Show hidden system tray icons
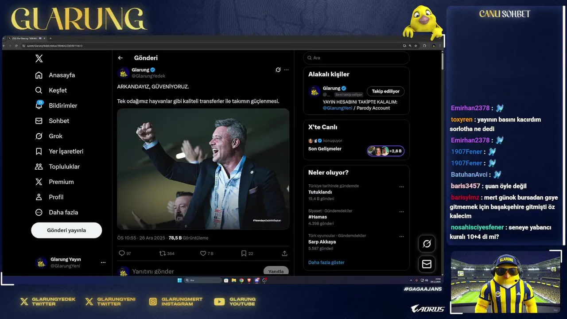567x319 pixels. pyautogui.click(x=411, y=280)
